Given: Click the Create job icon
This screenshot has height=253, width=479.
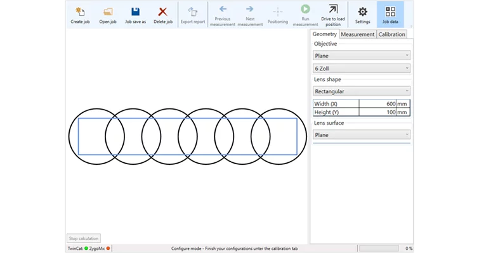Looking at the screenshot, I should (x=80, y=12).
